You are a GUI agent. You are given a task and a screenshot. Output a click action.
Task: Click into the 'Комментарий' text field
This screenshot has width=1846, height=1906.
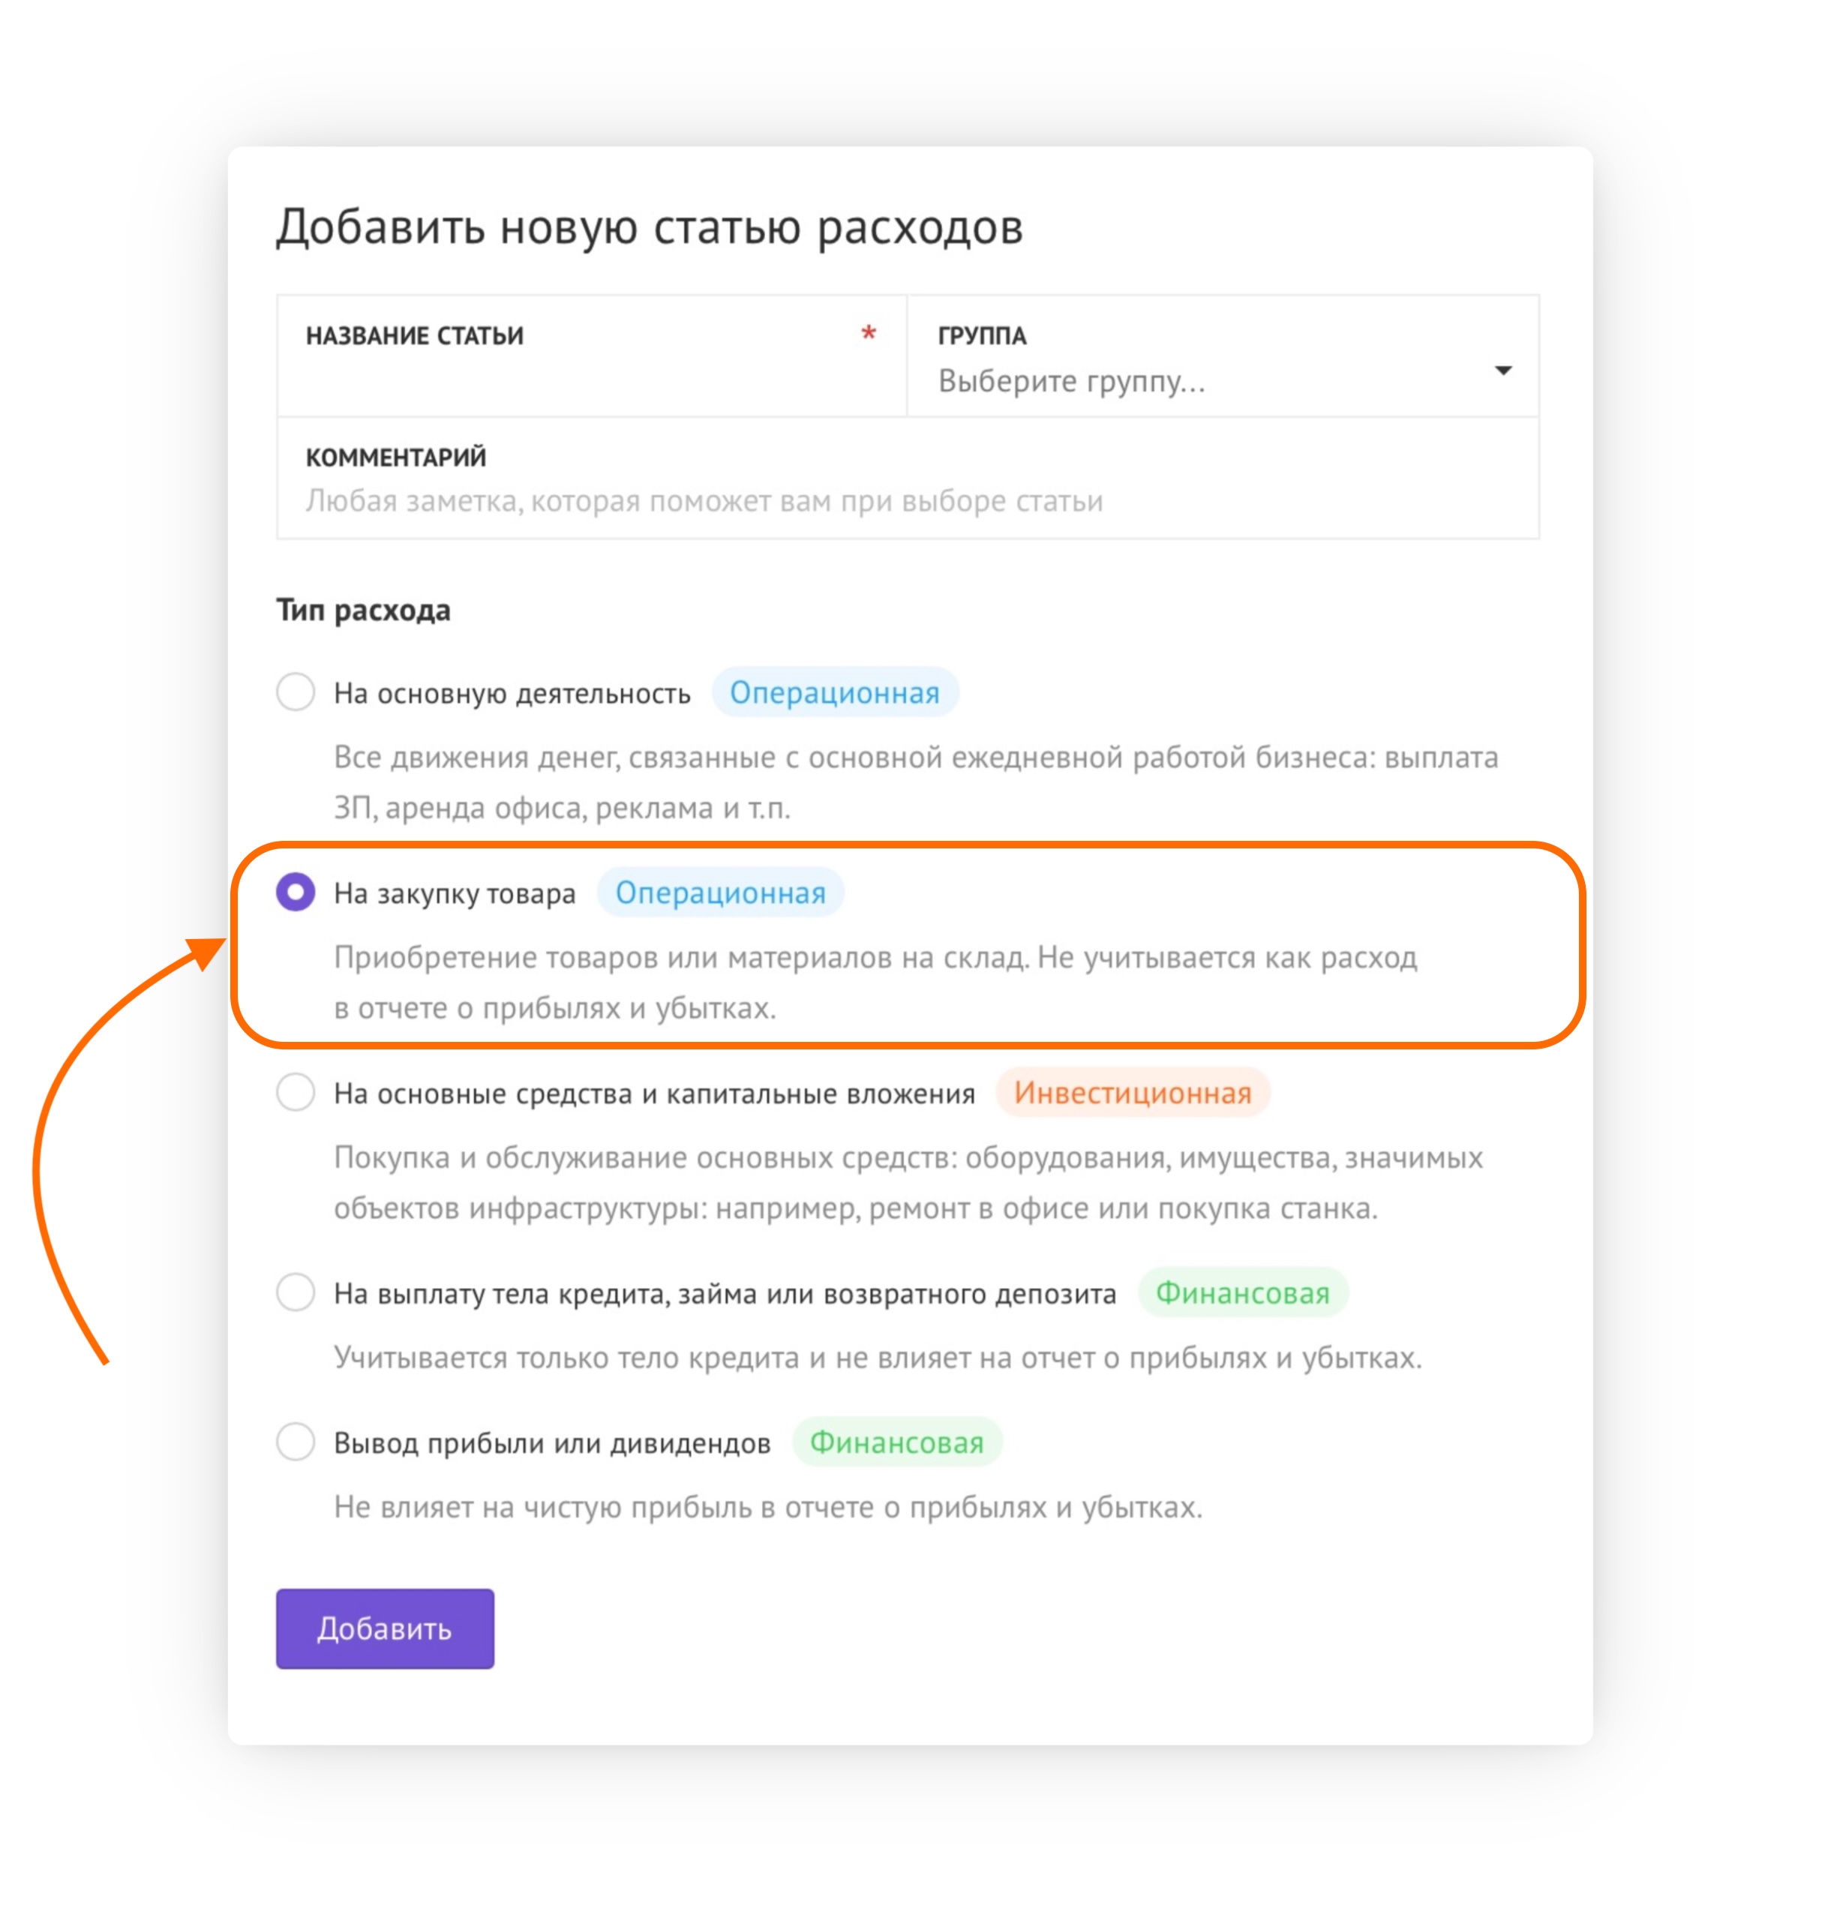coord(908,479)
